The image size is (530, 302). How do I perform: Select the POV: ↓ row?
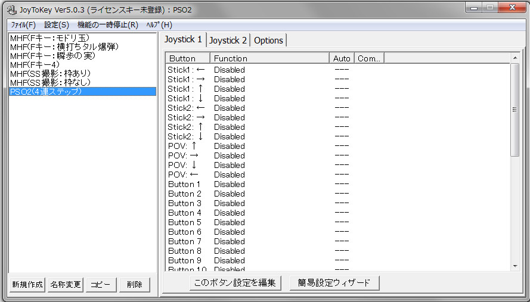click(338, 165)
